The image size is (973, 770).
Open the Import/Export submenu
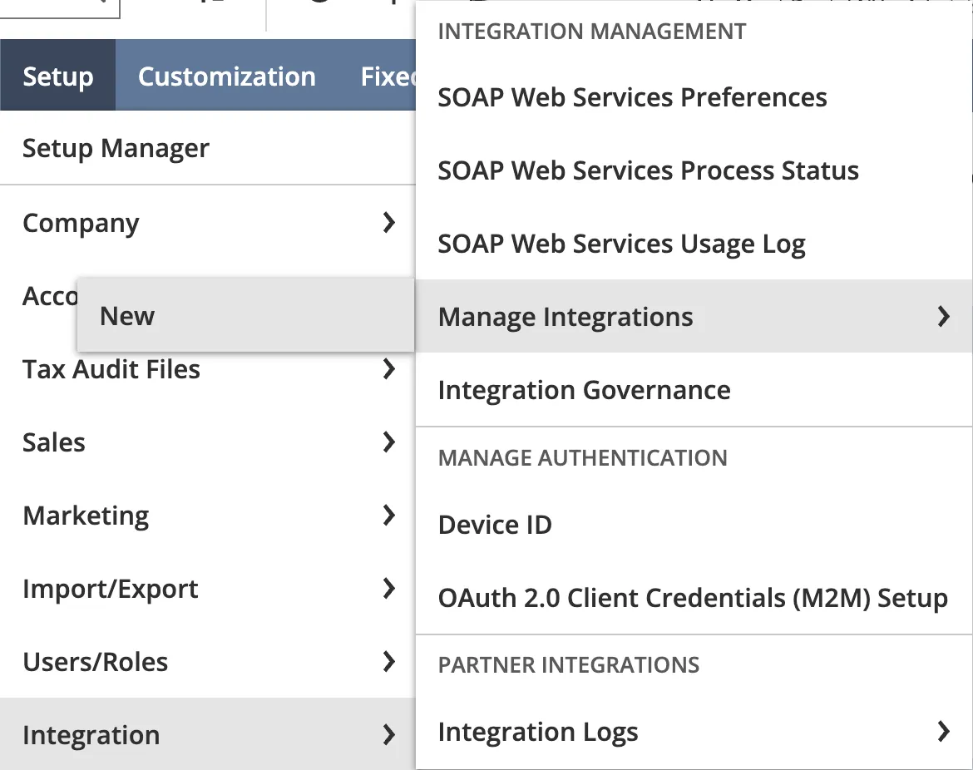(x=207, y=589)
